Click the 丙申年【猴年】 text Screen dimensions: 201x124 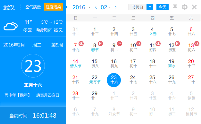[17, 95]
